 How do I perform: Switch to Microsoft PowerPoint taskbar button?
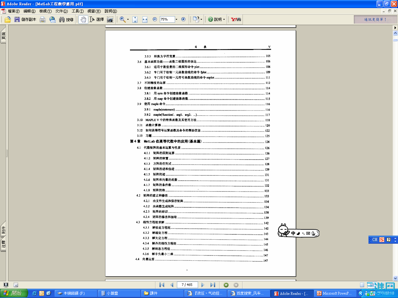coord(335,293)
